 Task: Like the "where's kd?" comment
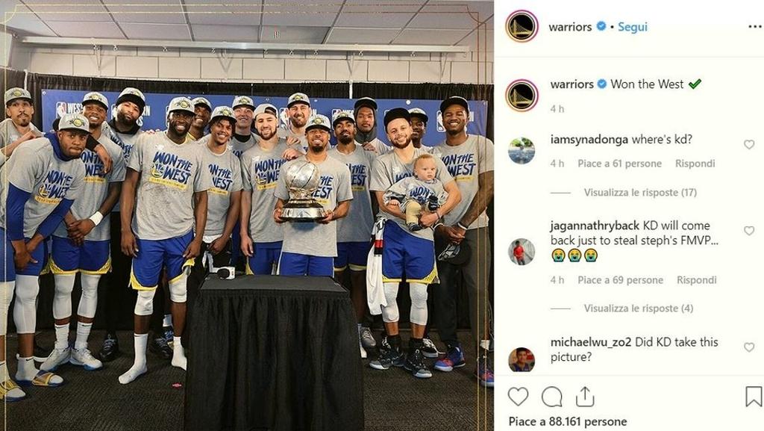coord(749,144)
